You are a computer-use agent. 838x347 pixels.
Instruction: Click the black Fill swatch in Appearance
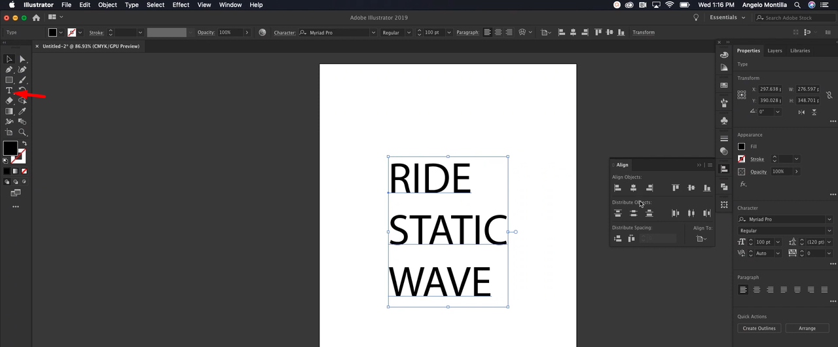pos(742,147)
